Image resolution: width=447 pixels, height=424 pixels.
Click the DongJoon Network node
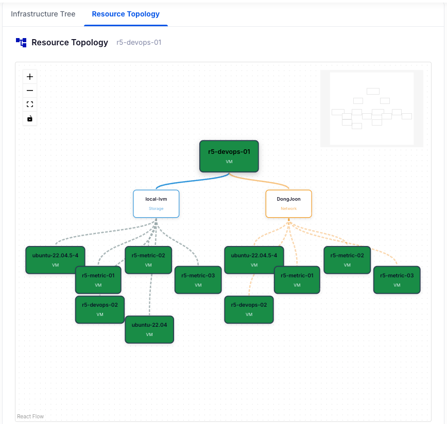click(x=288, y=203)
